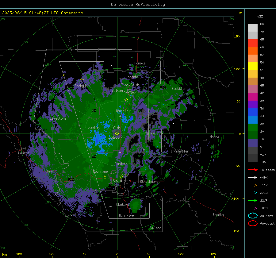Click the HighRiver city label
This screenshot has width=276, height=258.
tap(127, 215)
